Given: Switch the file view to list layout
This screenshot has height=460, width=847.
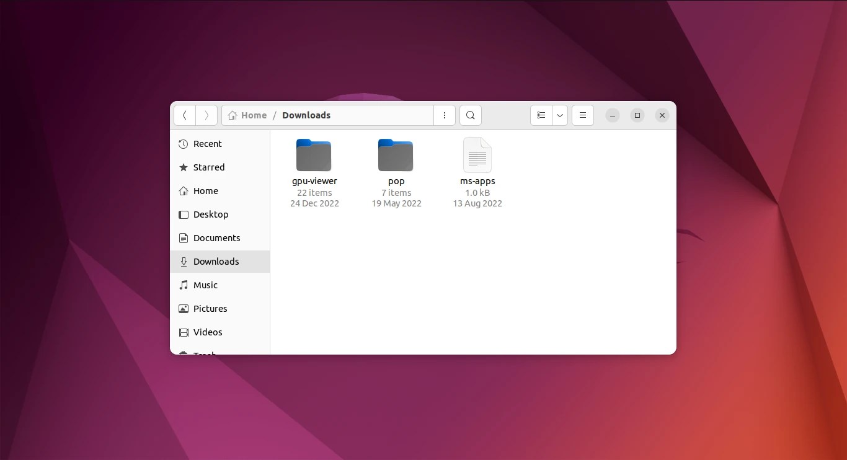Looking at the screenshot, I should tap(541, 115).
